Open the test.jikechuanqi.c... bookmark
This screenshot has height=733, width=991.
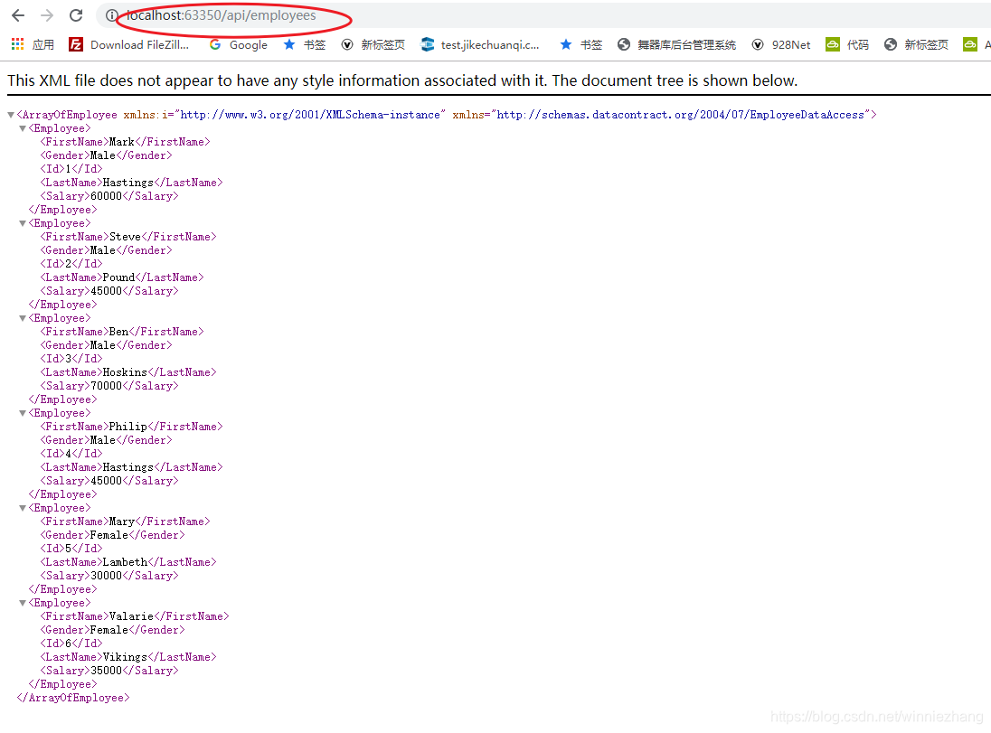pyautogui.click(x=480, y=44)
